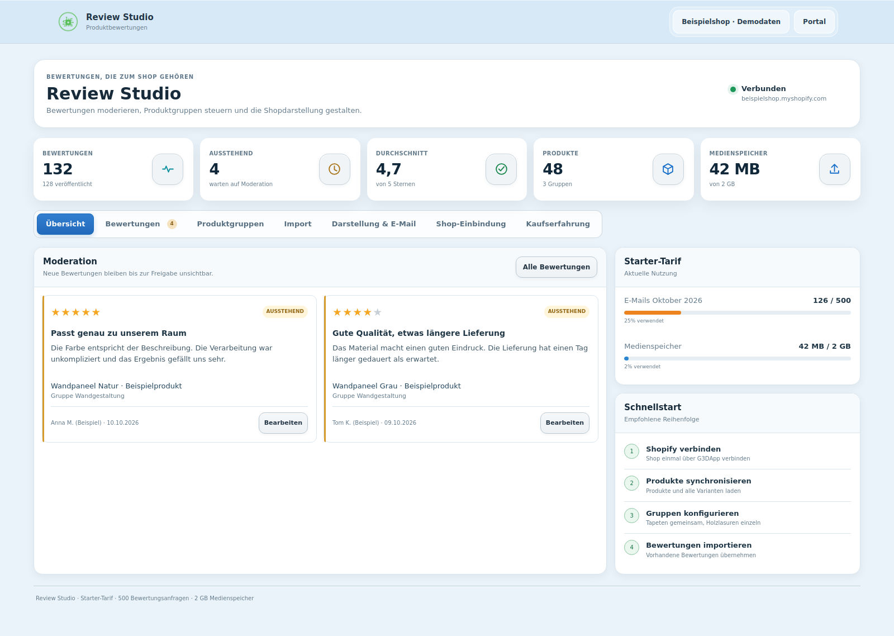Click Ausstehend badge on Anna's review
The image size is (894, 636).
pos(285,311)
